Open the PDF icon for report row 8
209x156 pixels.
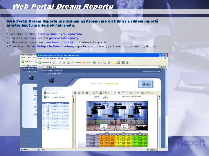coord(48,128)
